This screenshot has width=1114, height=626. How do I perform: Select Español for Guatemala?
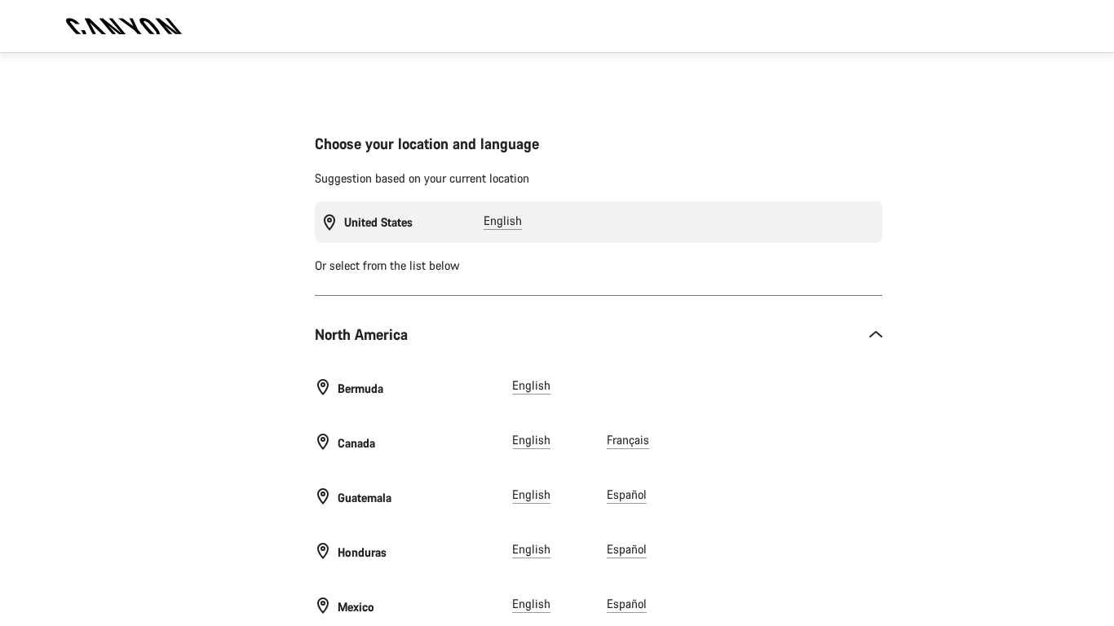(626, 495)
